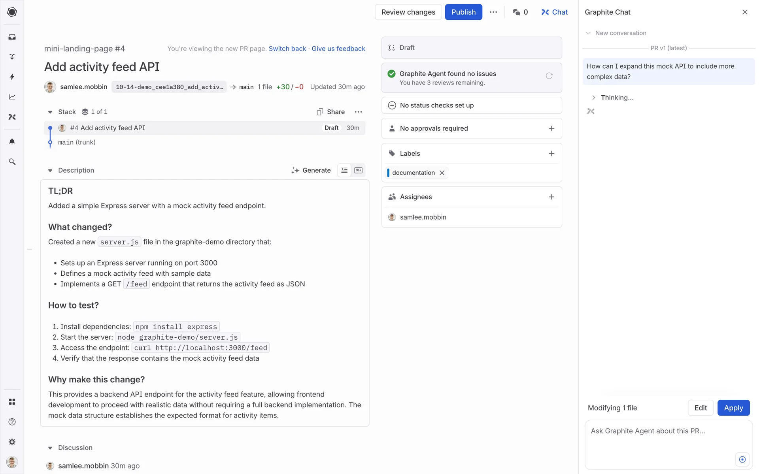Click the help question mark icon
The width and height of the screenshot is (759, 474).
point(12,421)
